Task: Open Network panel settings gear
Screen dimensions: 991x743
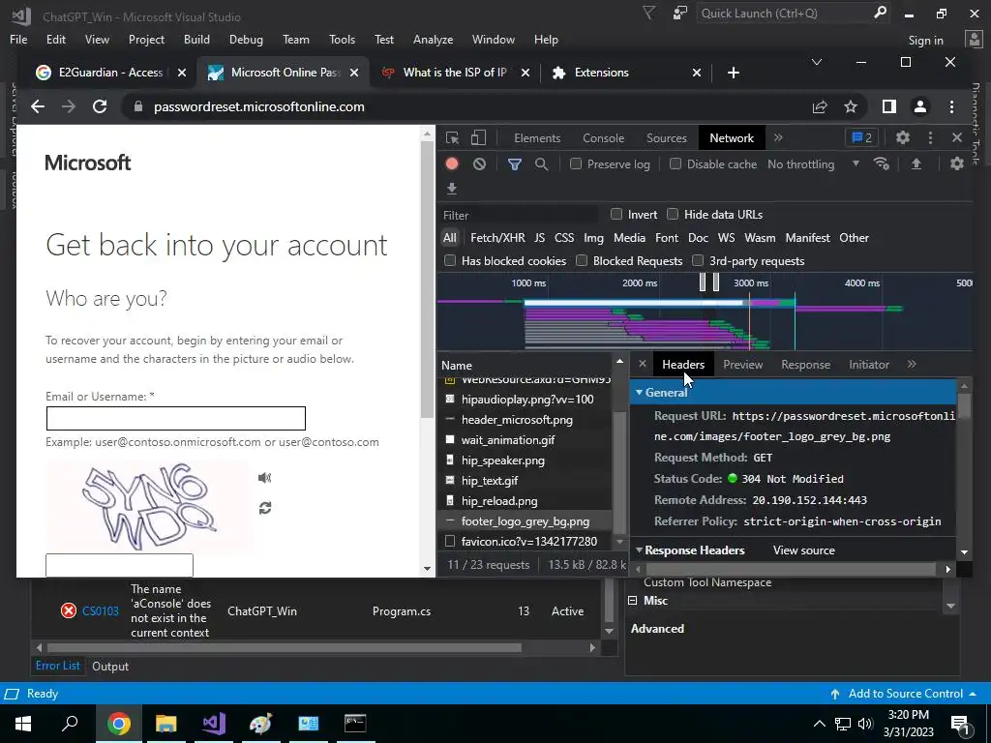Action: [957, 164]
